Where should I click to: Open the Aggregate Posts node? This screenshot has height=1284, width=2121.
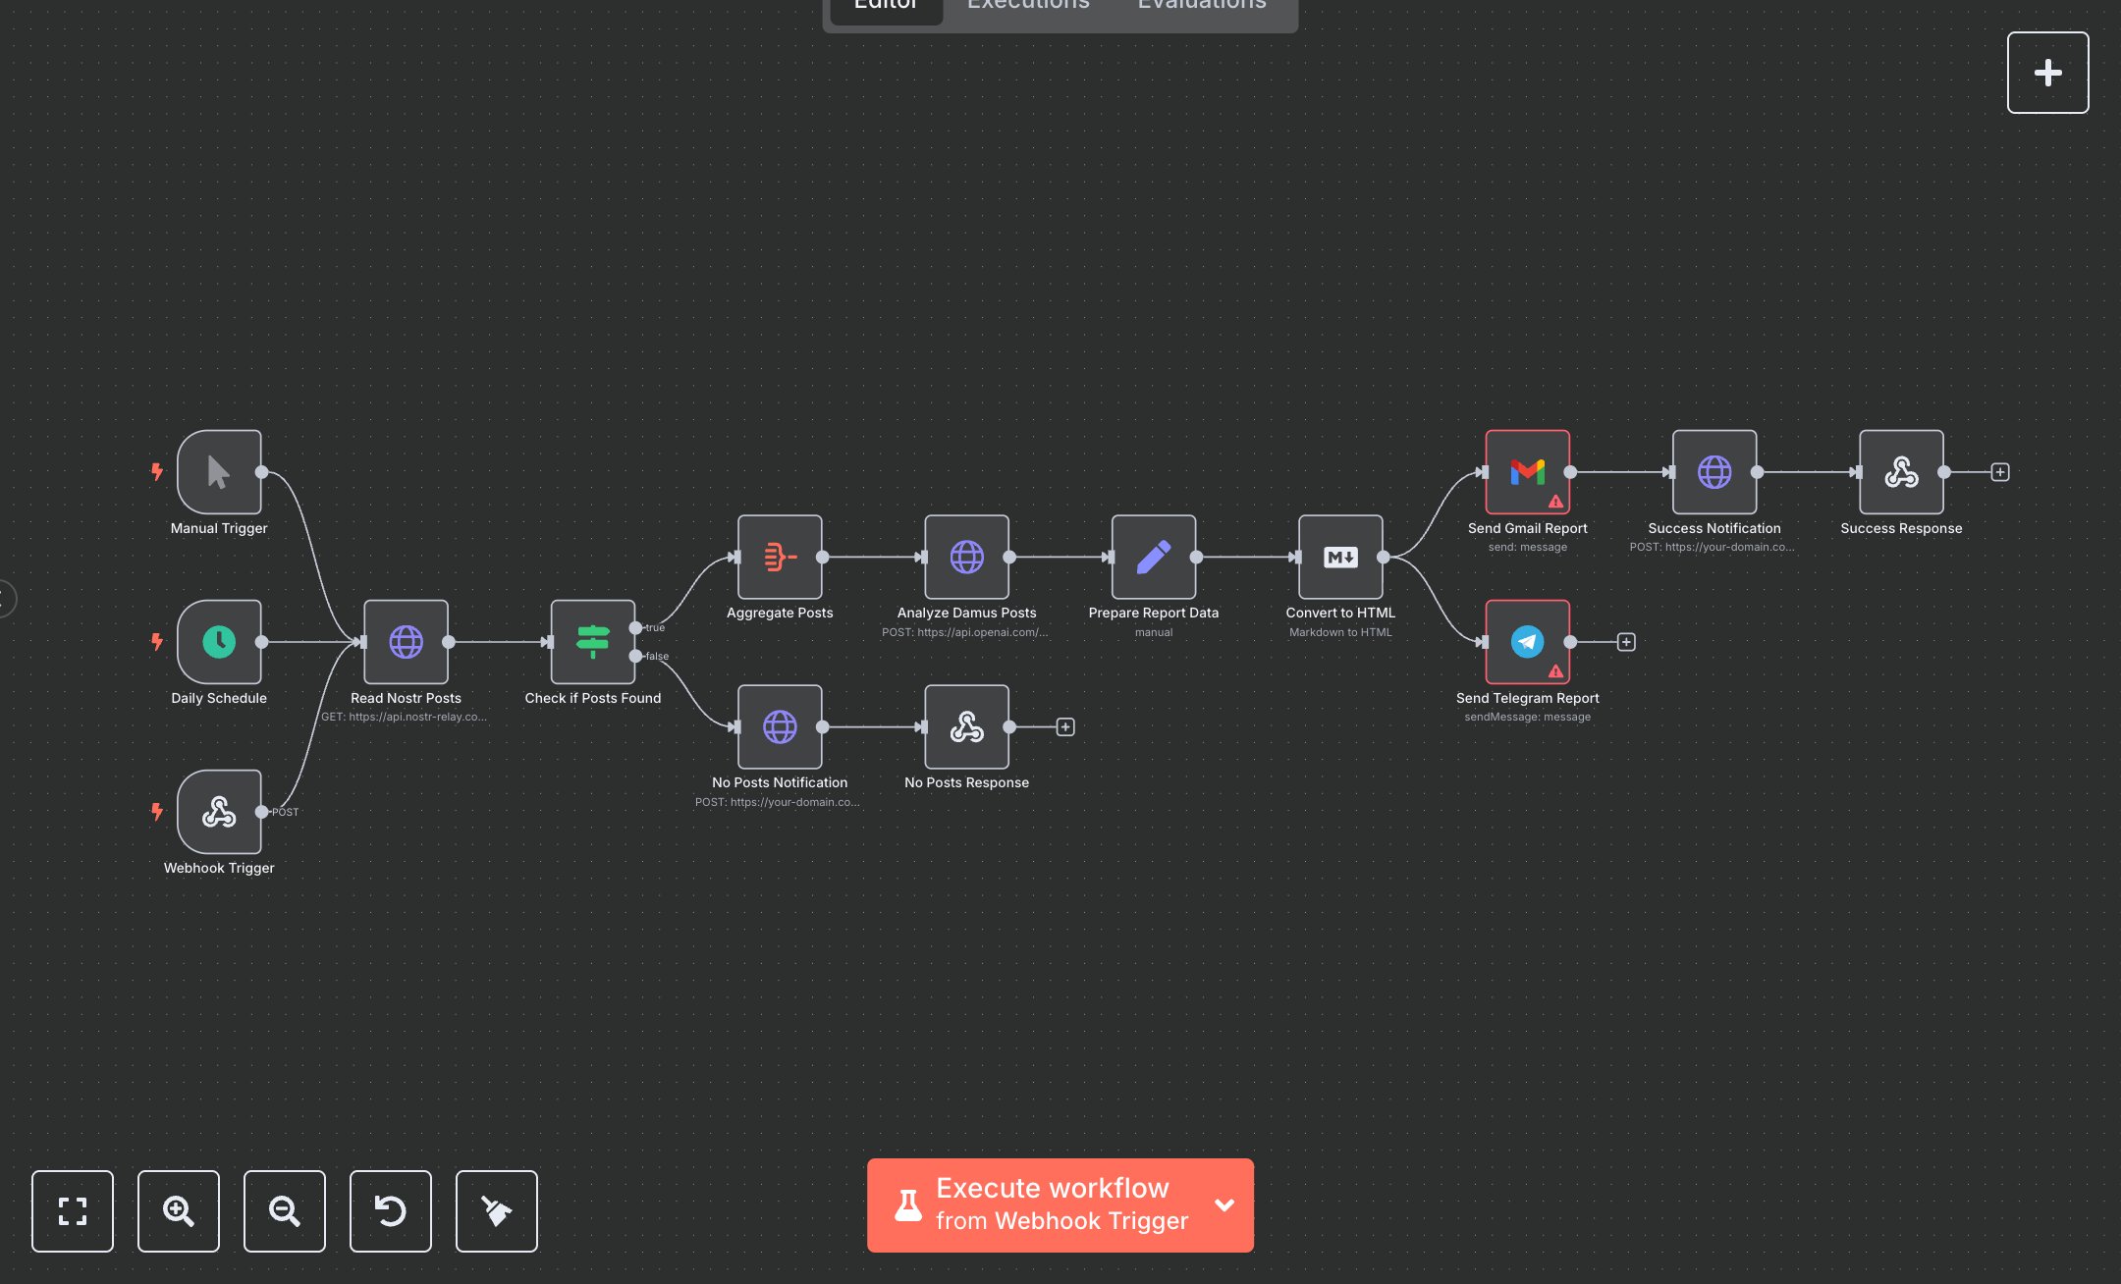tap(780, 557)
